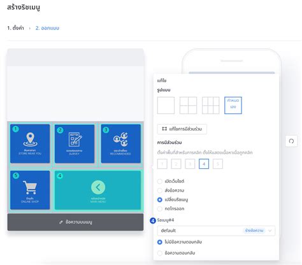This screenshot has height=265, width=302.
Task: Go to step 2. ออกแบบ
Action: [47, 28]
